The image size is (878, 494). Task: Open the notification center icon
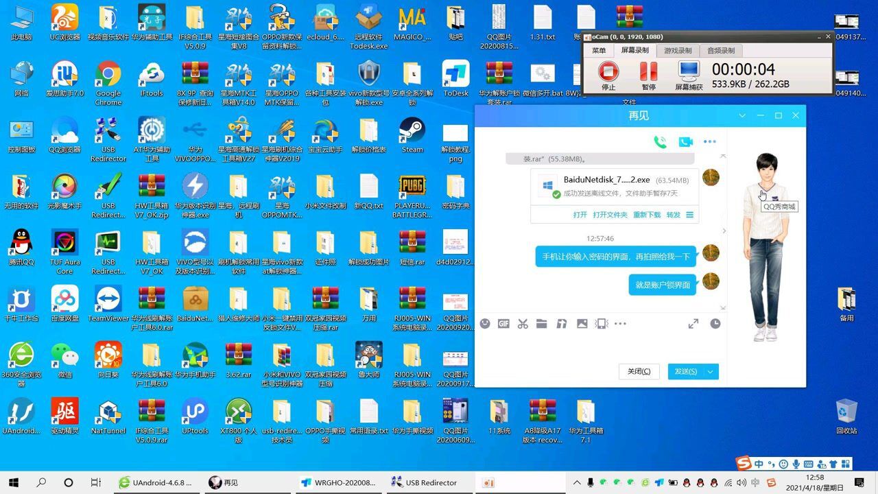click(859, 482)
